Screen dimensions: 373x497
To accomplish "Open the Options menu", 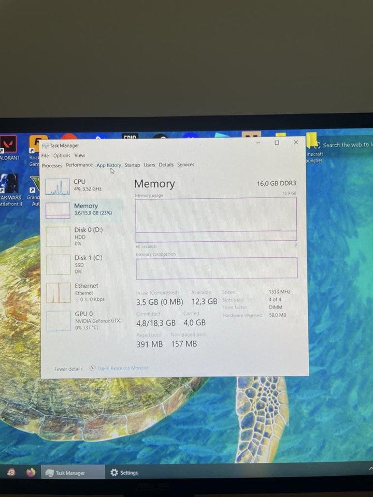I will 62,156.
